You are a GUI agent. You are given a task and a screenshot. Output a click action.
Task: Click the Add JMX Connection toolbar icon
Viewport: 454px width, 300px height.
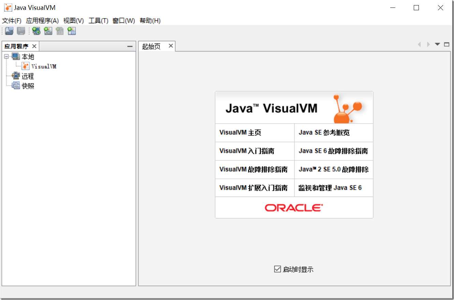tap(48, 31)
